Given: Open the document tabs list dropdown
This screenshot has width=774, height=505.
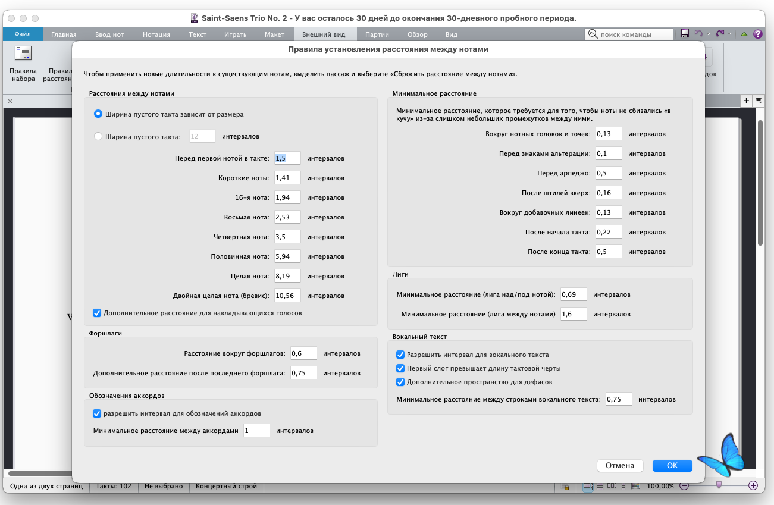Looking at the screenshot, I should [x=759, y=101].
